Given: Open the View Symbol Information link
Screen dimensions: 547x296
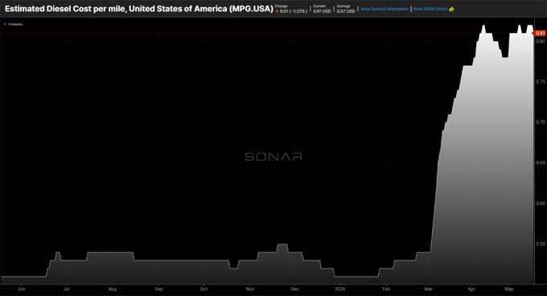Looking at the screenshot, I should [x=384, y=9].
